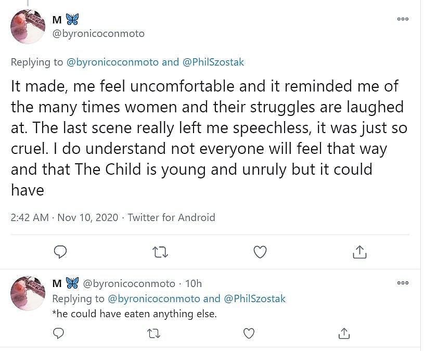Screen dimensions: 424x351
Task: Like the "eaten anything else" tweet
Action: (x=249, y=333)
